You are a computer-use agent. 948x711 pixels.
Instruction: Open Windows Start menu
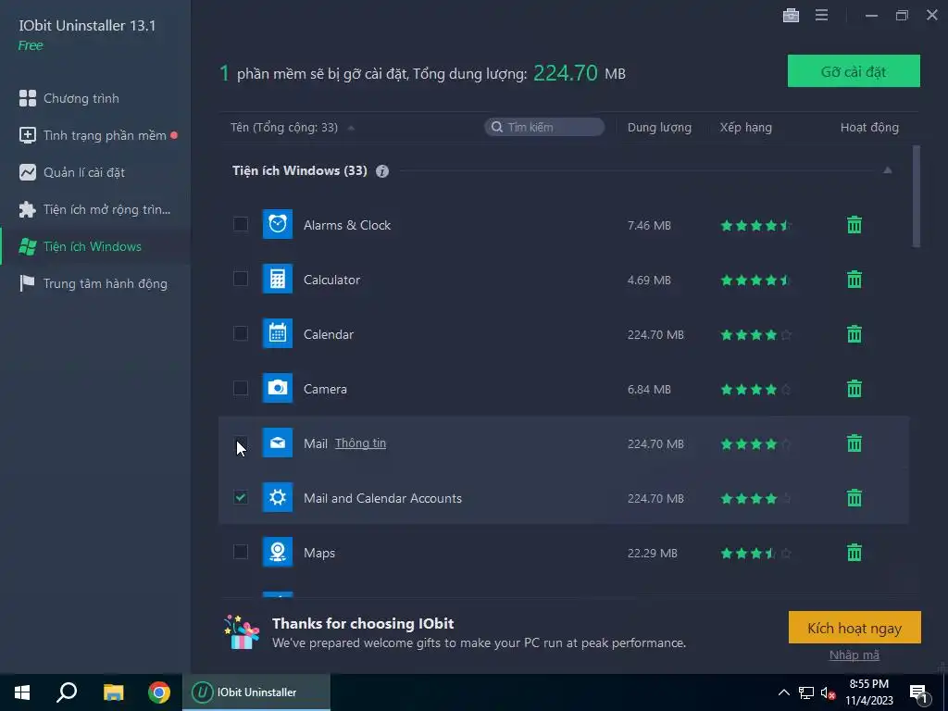(22, 692)
